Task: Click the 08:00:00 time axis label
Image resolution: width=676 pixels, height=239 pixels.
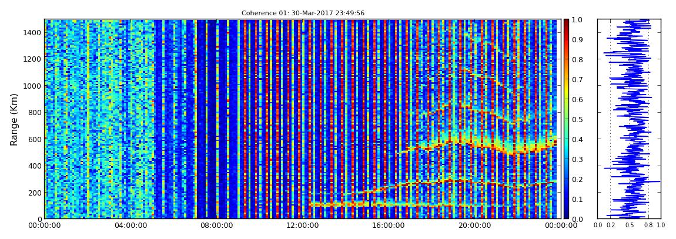Action: (x=215, y=225)
